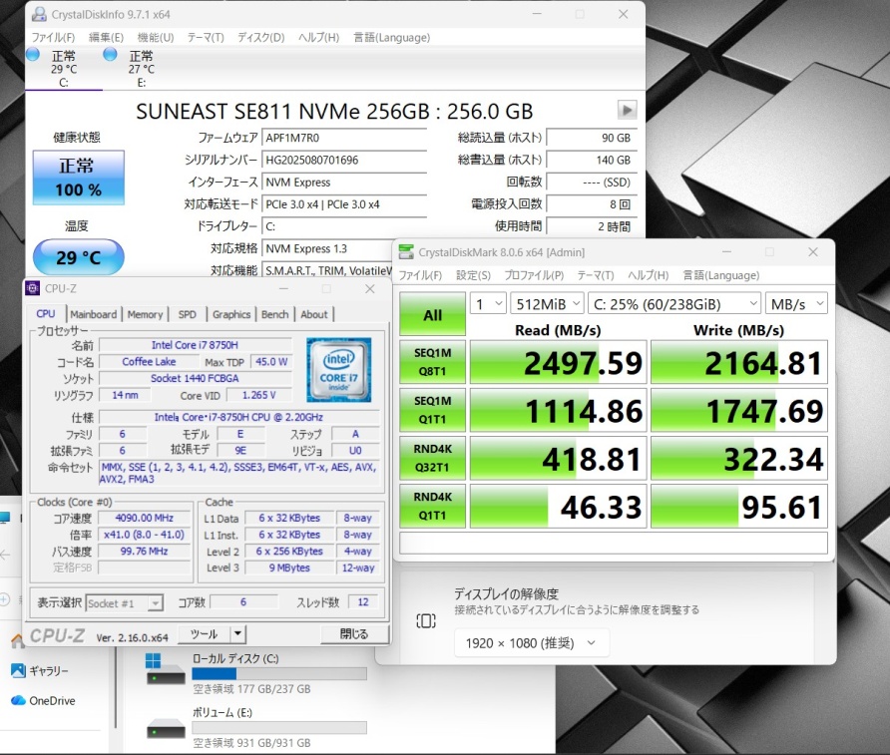Open the test count dropdown showing 1
This screenshot has height=755, width=890.
(488, 304)
